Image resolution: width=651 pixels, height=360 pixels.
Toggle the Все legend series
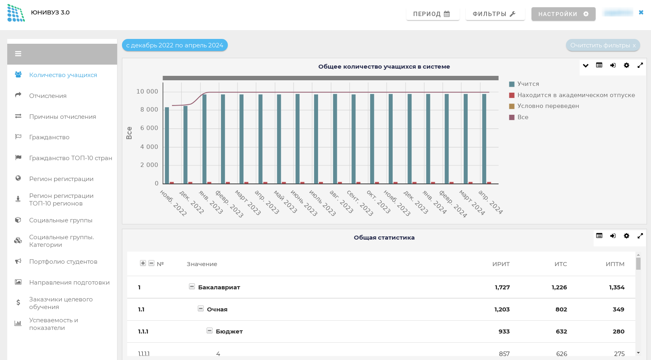(x=519, y=117)
